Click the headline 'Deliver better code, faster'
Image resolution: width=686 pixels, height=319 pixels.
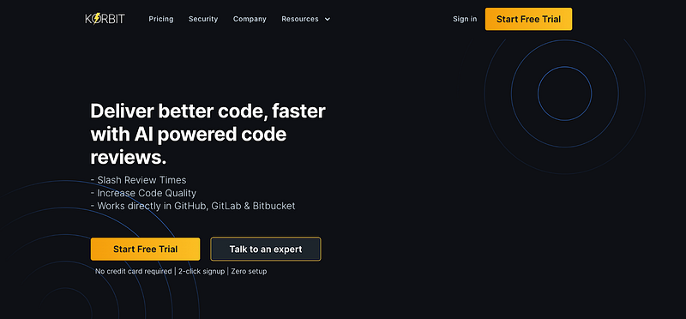(208, 111)
